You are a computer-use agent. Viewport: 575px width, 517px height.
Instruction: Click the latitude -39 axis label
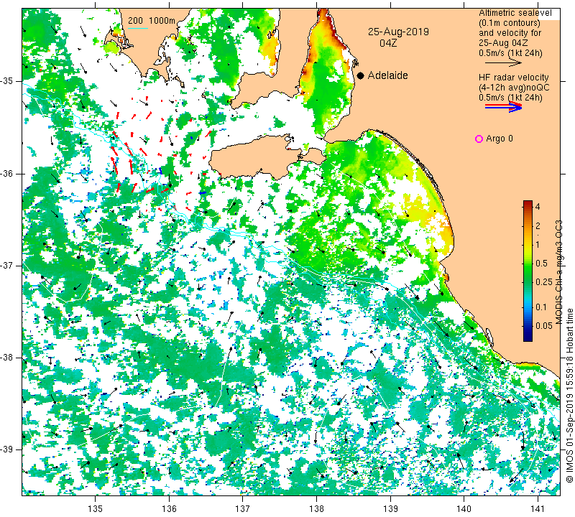pyautogui.click(x=7, y=450)
